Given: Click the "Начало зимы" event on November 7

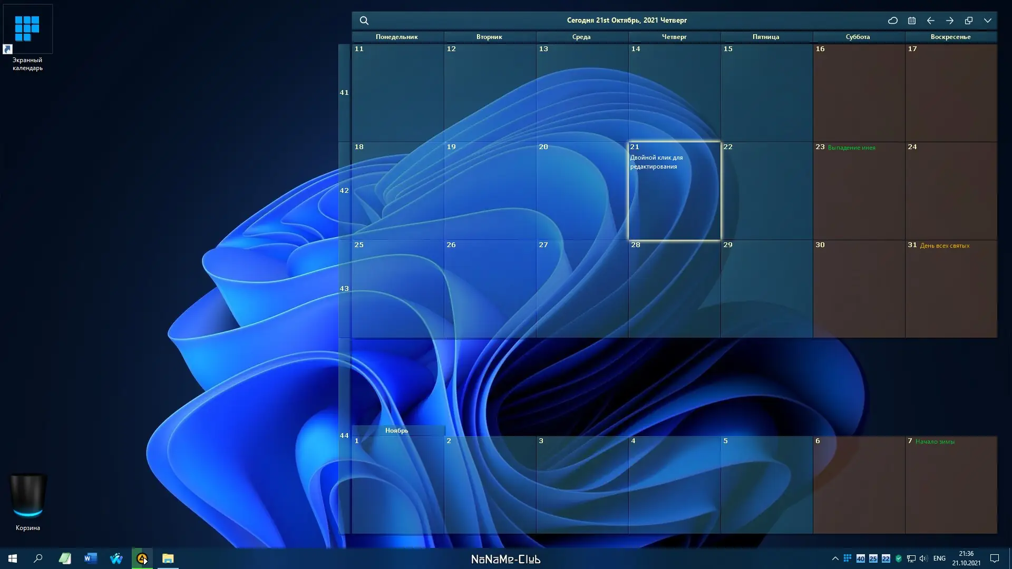Looking at the screenshot, I should click(935, 442).
